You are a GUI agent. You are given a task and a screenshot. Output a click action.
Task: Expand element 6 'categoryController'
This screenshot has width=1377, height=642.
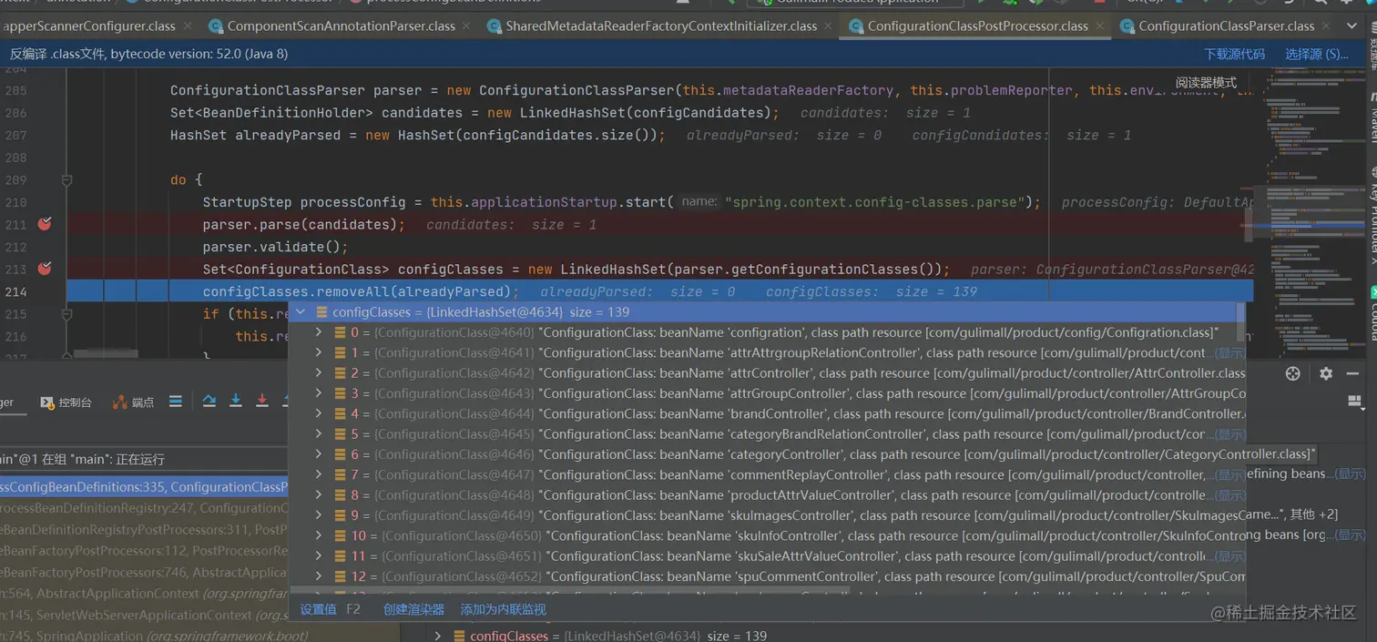tap(318, 454)
